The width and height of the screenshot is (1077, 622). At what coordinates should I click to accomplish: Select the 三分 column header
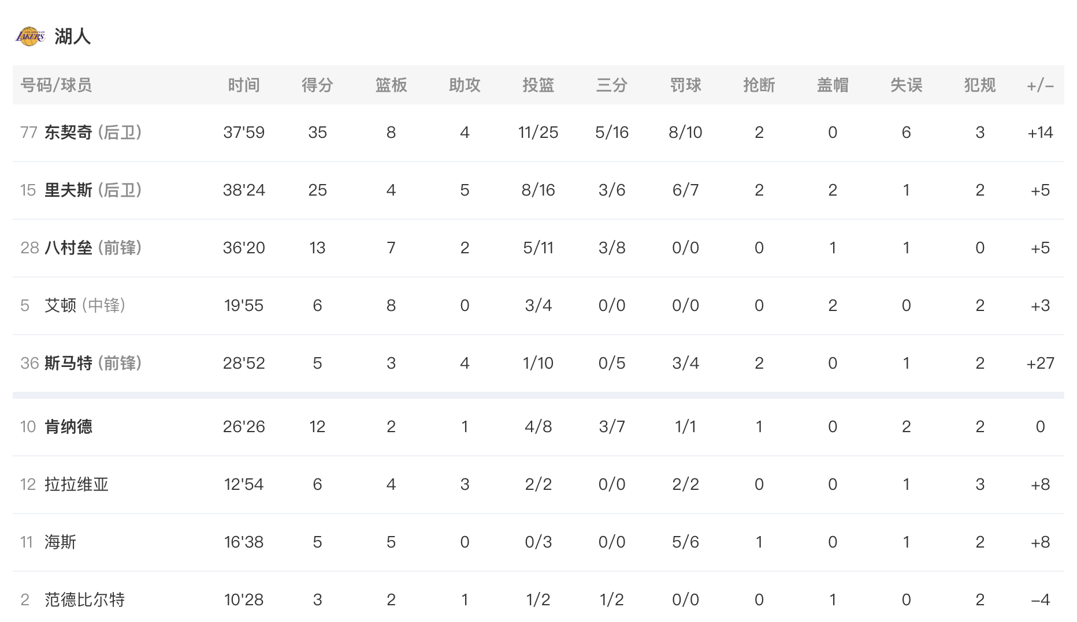coord(612,85)
